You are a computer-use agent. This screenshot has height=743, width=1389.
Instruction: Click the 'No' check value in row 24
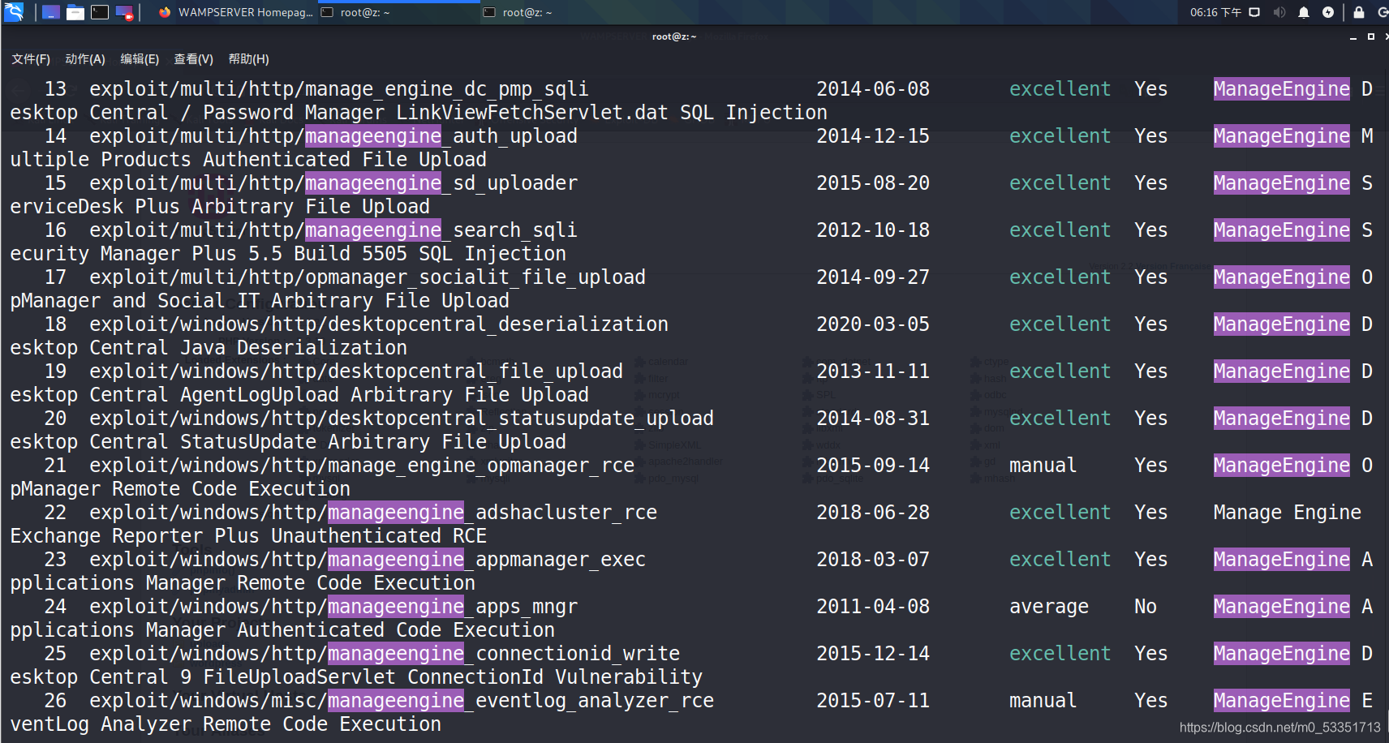(x=1146, y=606)
